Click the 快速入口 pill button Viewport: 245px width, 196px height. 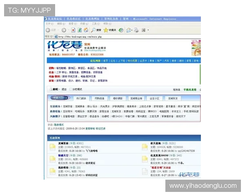pyautogui.click(x=60, y=98)
